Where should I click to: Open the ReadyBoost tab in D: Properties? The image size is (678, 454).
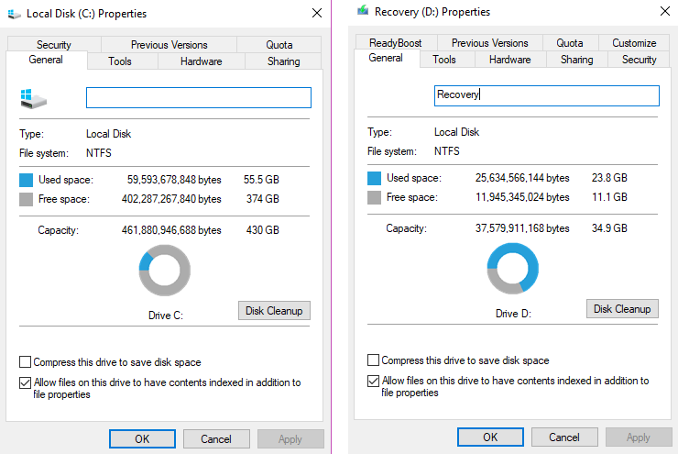[x=396, y=43]
